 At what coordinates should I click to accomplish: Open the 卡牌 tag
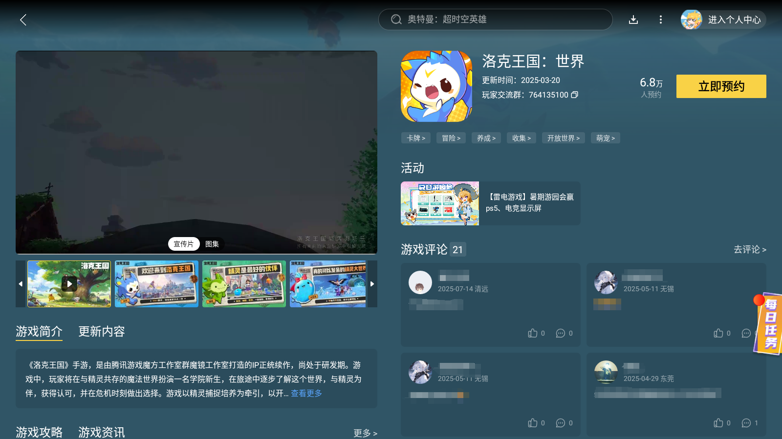pos(416,138)
